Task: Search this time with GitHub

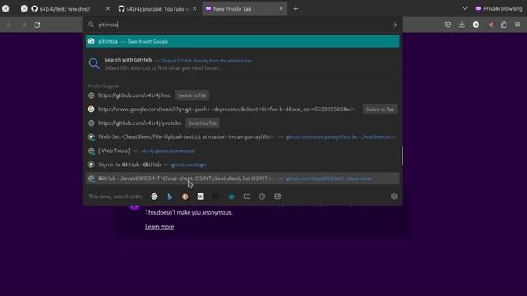Action: [216, 197]
